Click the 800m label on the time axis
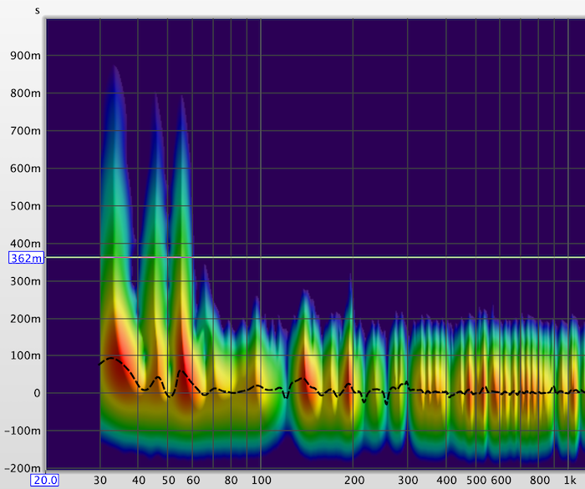Image resolution: width=585 pixels, height=489 pixels. 25,93
